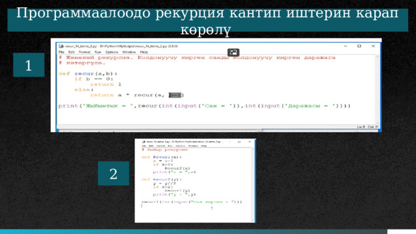416x234 pixels.
Task: Click vertical scrollbar of recur_14_tema_3.py editor
Action: click(x=253, y=185)
